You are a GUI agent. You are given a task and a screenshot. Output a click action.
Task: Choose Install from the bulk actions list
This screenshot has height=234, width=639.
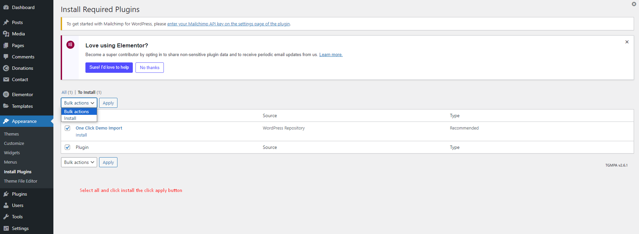[70, 118]
